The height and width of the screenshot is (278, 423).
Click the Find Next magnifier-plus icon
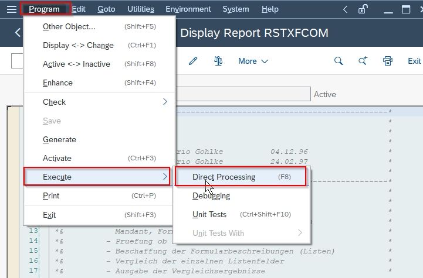[x=363, y=61]
